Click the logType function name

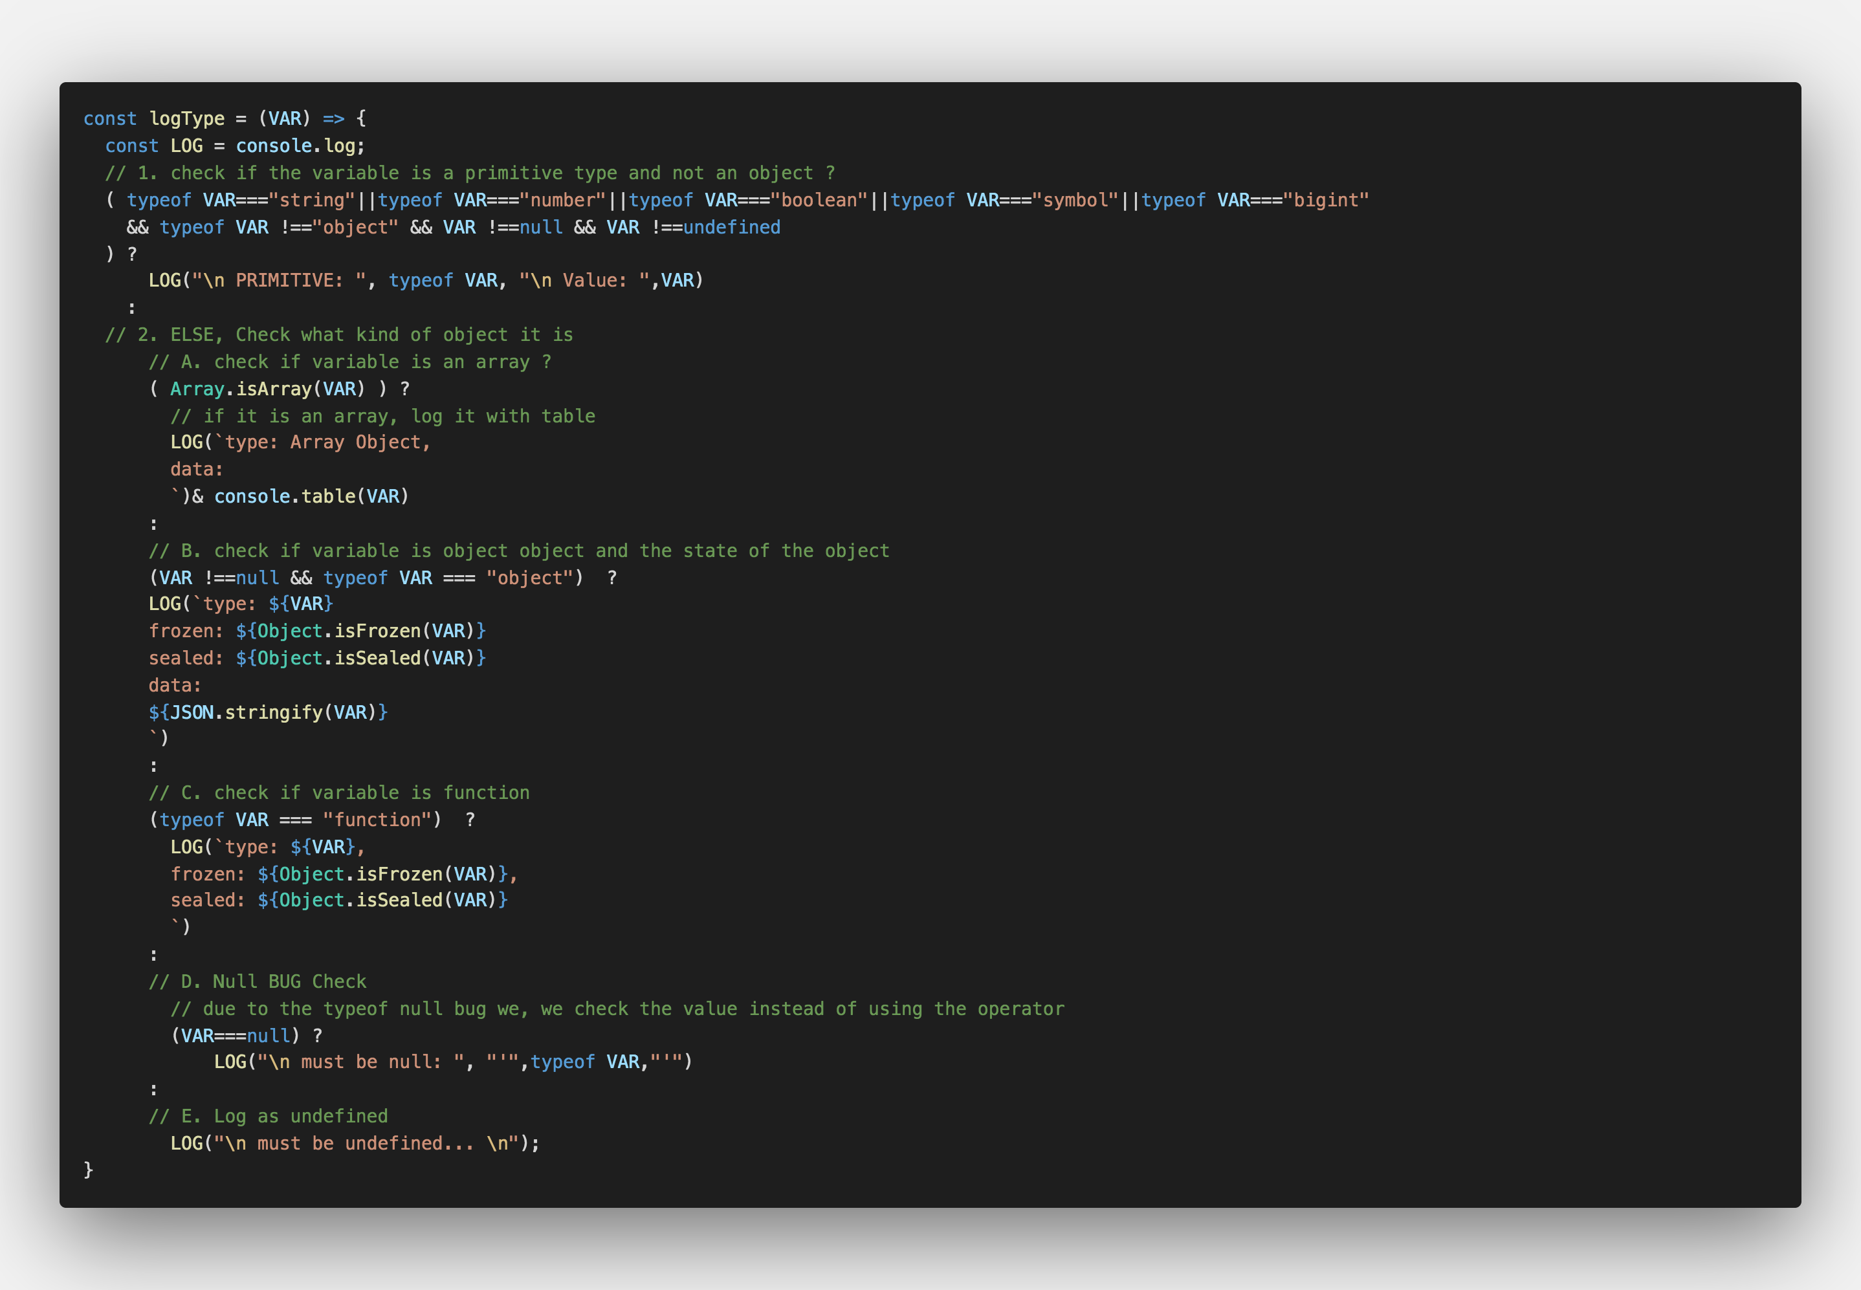point(187,119)
